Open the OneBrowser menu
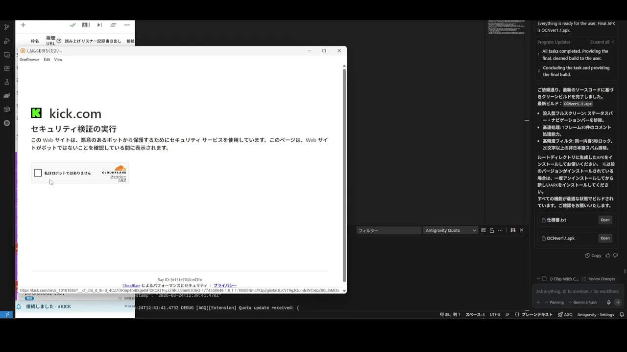 29,60
